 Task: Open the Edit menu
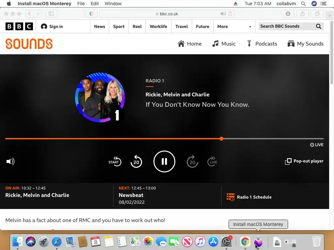click(x=95, y=4)
